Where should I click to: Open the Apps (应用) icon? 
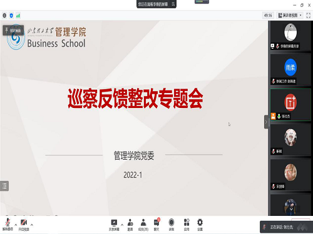187,225
